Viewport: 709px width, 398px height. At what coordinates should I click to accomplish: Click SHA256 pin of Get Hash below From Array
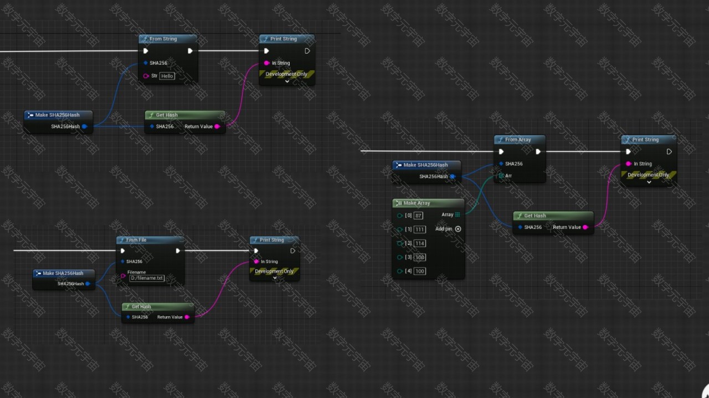tap(520, 227)
